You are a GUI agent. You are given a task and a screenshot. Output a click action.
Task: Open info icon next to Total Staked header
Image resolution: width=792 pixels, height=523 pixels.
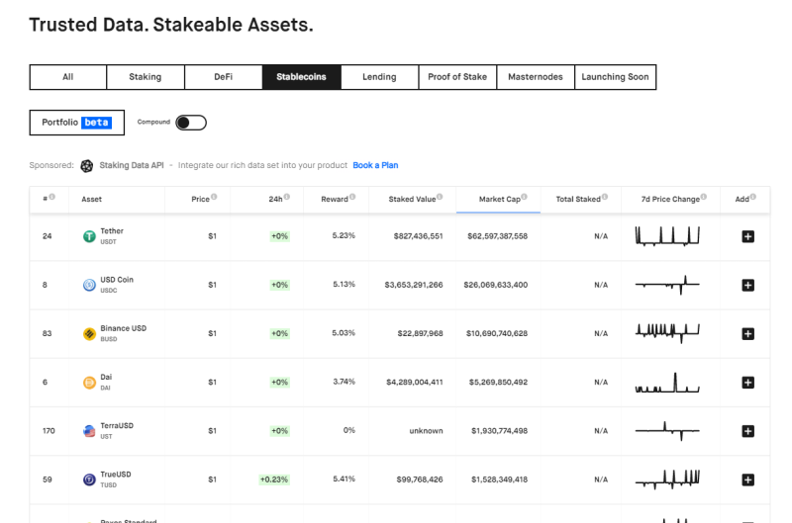click(605, 197)
